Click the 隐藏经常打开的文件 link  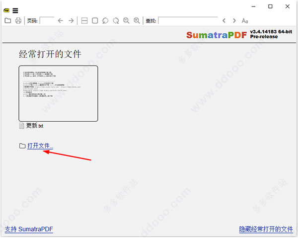266,229
